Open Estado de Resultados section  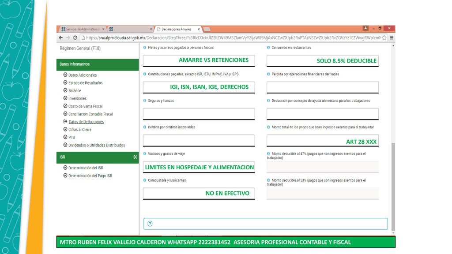point(85,82)
